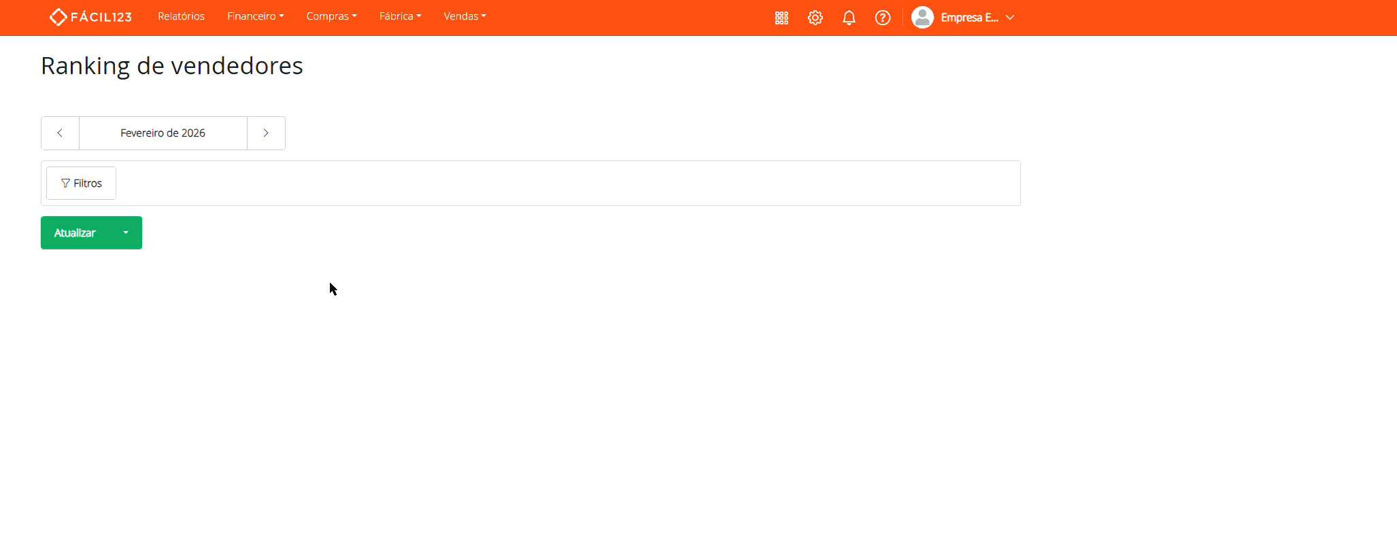The image size is (1397, 560).
Task: Open the Relatórios menu item
Action: (x=181, y=16)
